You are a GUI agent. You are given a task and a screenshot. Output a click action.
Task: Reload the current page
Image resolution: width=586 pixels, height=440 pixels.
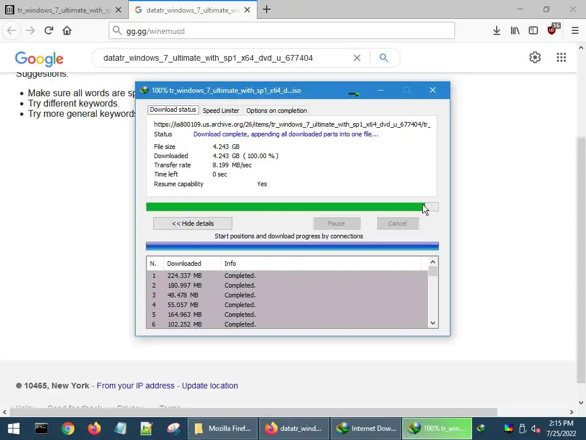tap(49, 31)
